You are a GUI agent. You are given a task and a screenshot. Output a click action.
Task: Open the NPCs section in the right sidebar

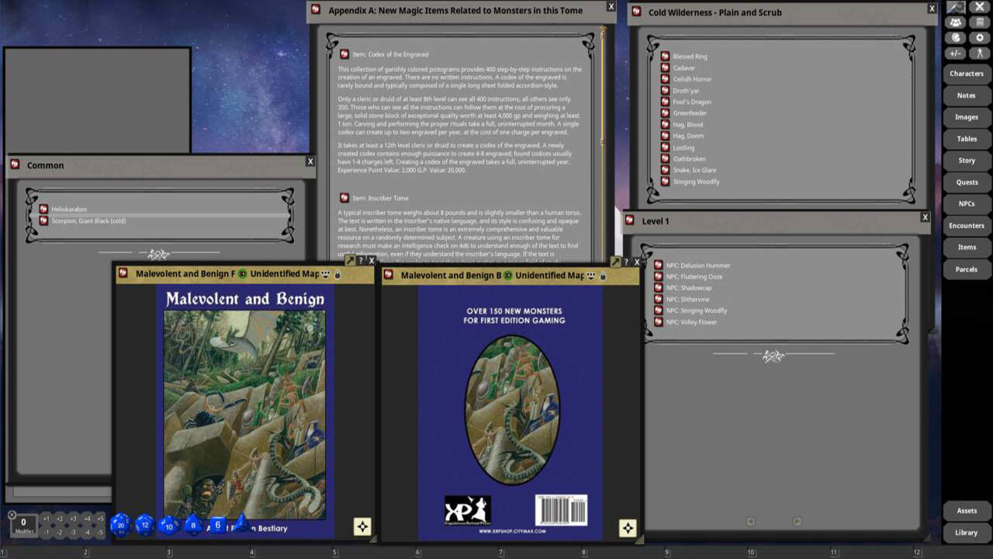966,203
